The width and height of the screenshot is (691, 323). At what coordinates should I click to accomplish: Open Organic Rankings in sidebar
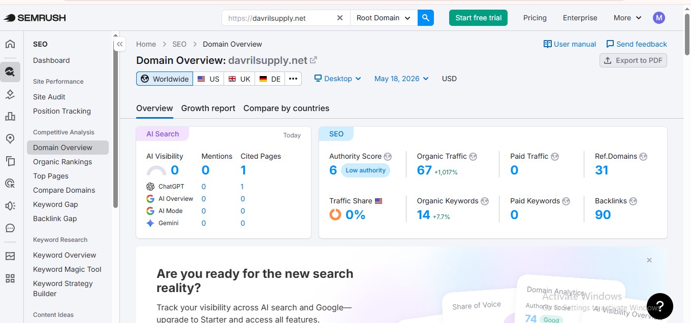pos(62,162)
